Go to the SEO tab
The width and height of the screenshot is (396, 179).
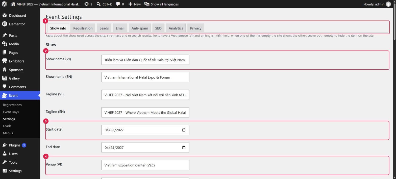(158, 28)
